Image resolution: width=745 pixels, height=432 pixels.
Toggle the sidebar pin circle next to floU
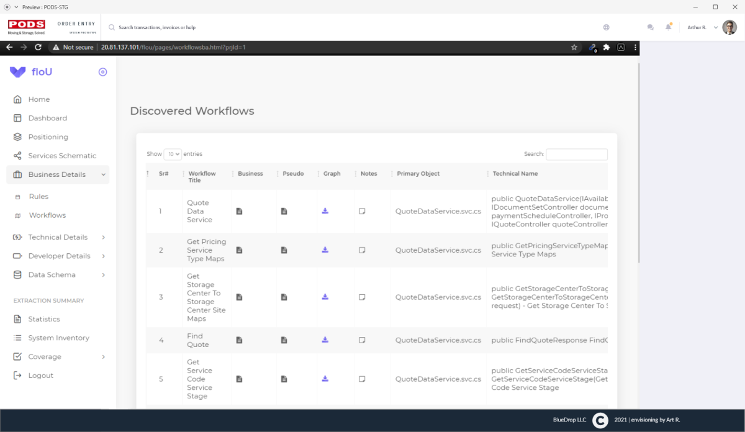click(x=103, y=72)
